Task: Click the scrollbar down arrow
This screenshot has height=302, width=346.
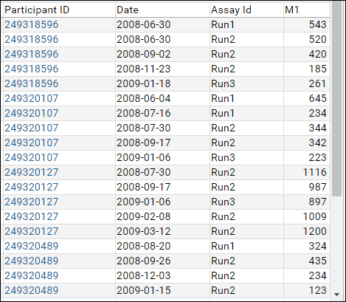Action: point(336,295)
